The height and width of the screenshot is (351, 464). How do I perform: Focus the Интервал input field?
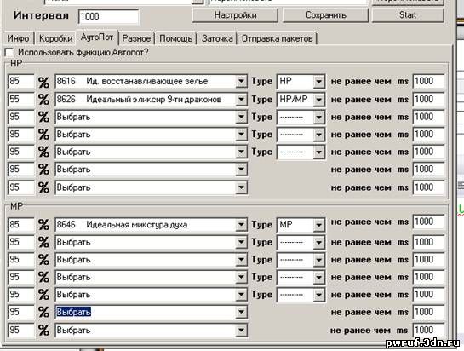tap(109, 16)
